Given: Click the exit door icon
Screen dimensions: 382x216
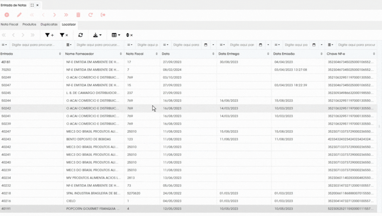Looking at the screenshot, I should [x=103, y=15].
